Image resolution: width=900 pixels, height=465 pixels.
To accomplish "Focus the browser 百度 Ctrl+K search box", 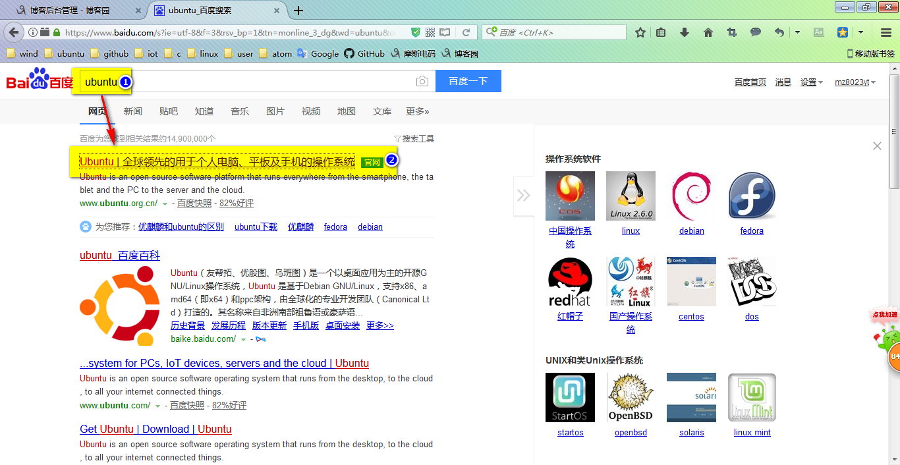I will pos(554,32).
